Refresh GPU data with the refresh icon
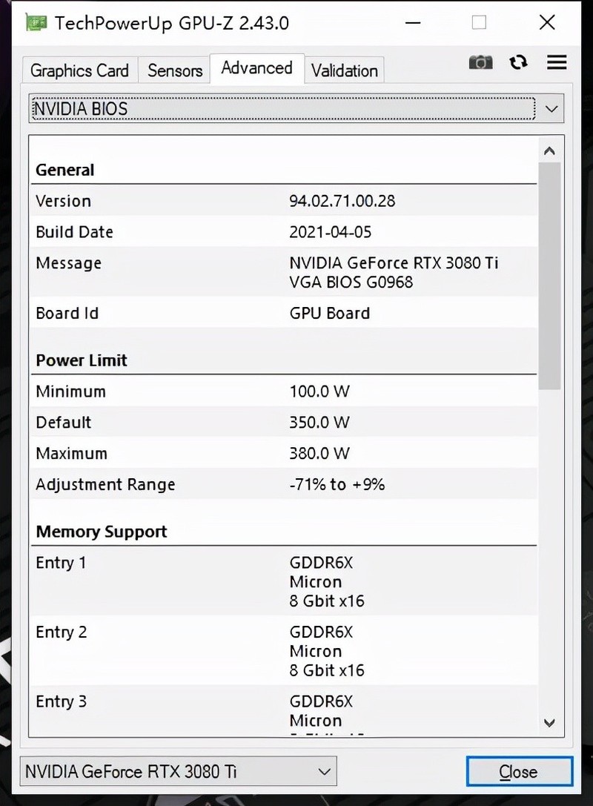This screenshot has width=593, height=806. [x=518, y=62]
